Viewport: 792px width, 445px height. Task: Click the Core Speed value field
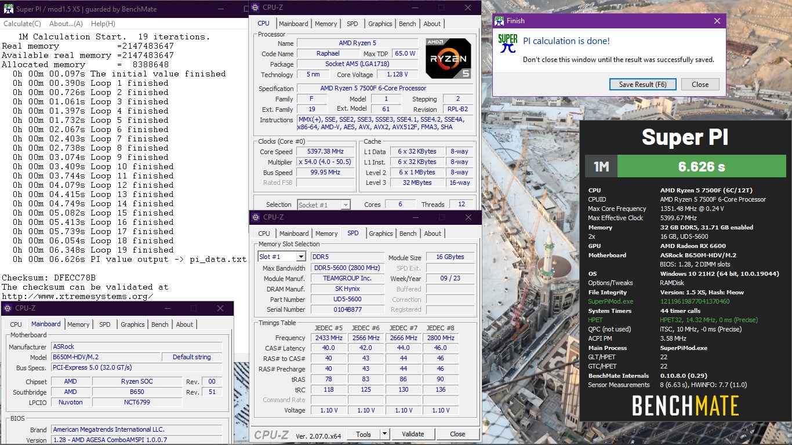(x=325, y=152)
